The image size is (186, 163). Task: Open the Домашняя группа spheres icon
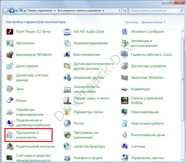click(x=67, y=78)
